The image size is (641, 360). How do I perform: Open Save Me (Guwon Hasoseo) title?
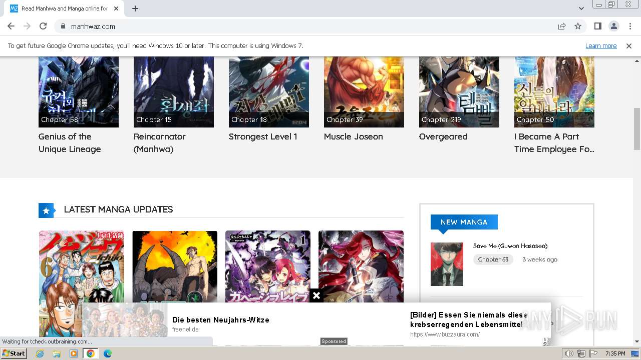(x=510, y=246)
